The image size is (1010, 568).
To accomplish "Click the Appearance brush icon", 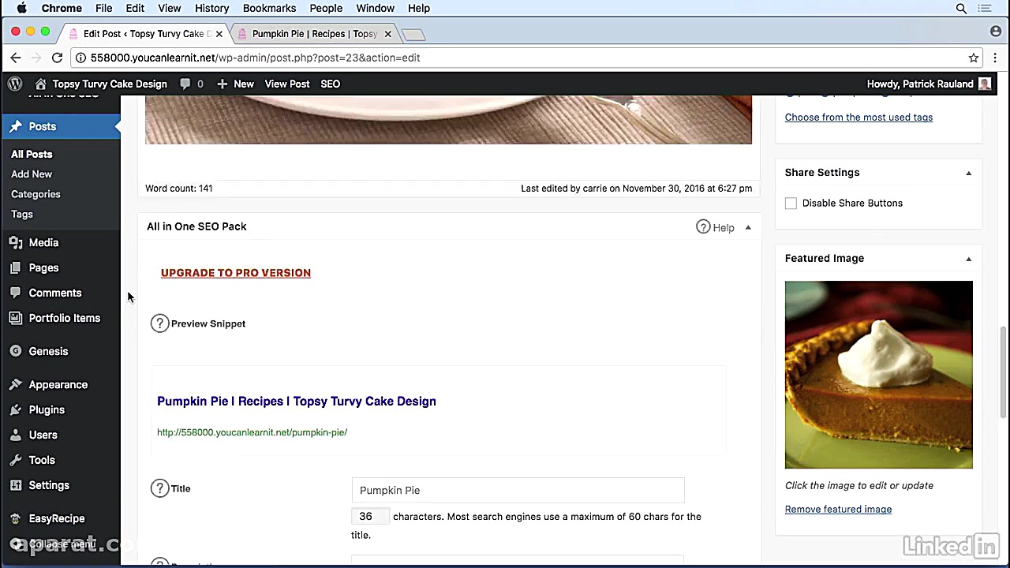I will click(x=16, y=385).
